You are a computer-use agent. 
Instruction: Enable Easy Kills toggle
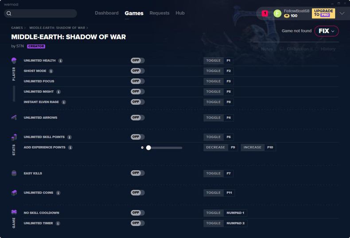tap(137, 173)
